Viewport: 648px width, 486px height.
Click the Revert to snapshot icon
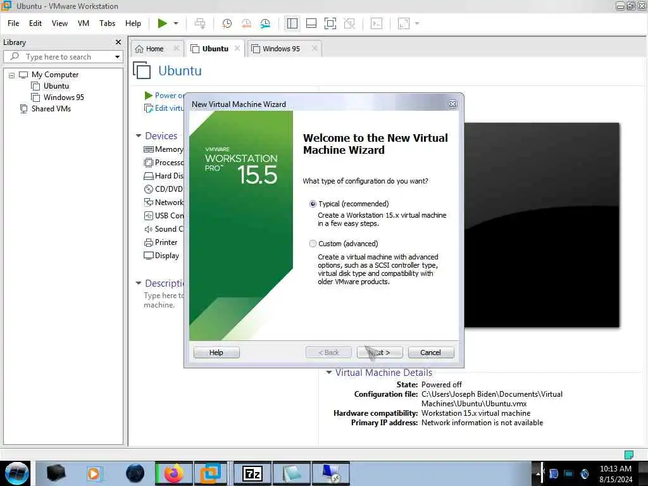tap(246, 23)
